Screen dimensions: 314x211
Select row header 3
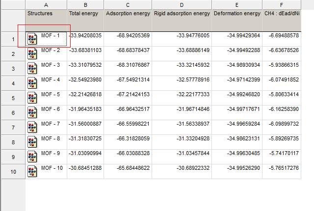point(13,69)
